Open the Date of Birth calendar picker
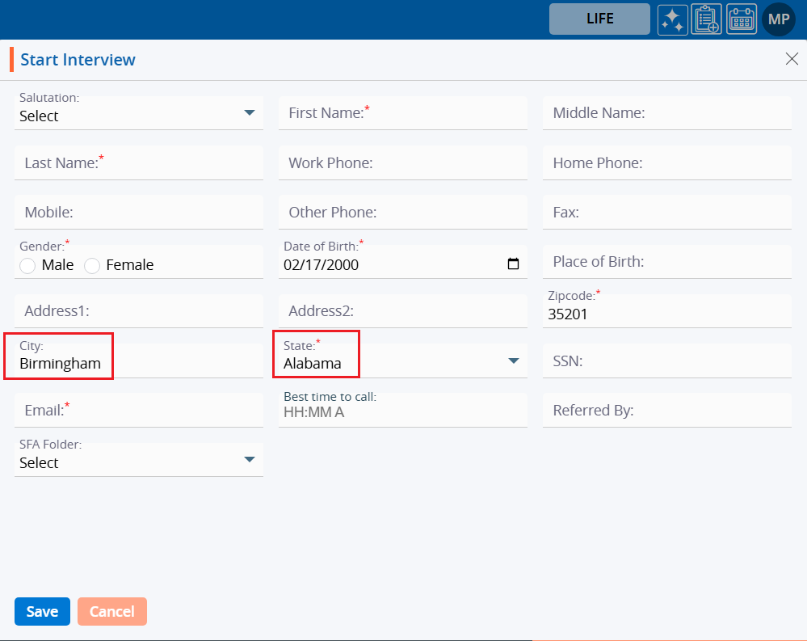Viewport: 807px width, 641px height. [513, 264]
